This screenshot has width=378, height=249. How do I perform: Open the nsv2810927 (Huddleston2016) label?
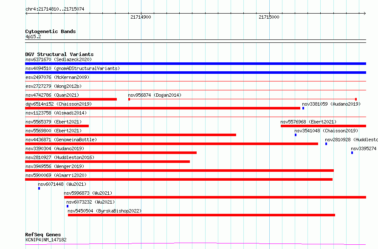pyautogui.click(x=60, y=157)
